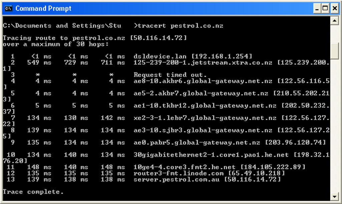Click server.pestrol.com.au hostname
This screenshot has width=342, height=204.
pyautogui.click(x=177, y=179)
